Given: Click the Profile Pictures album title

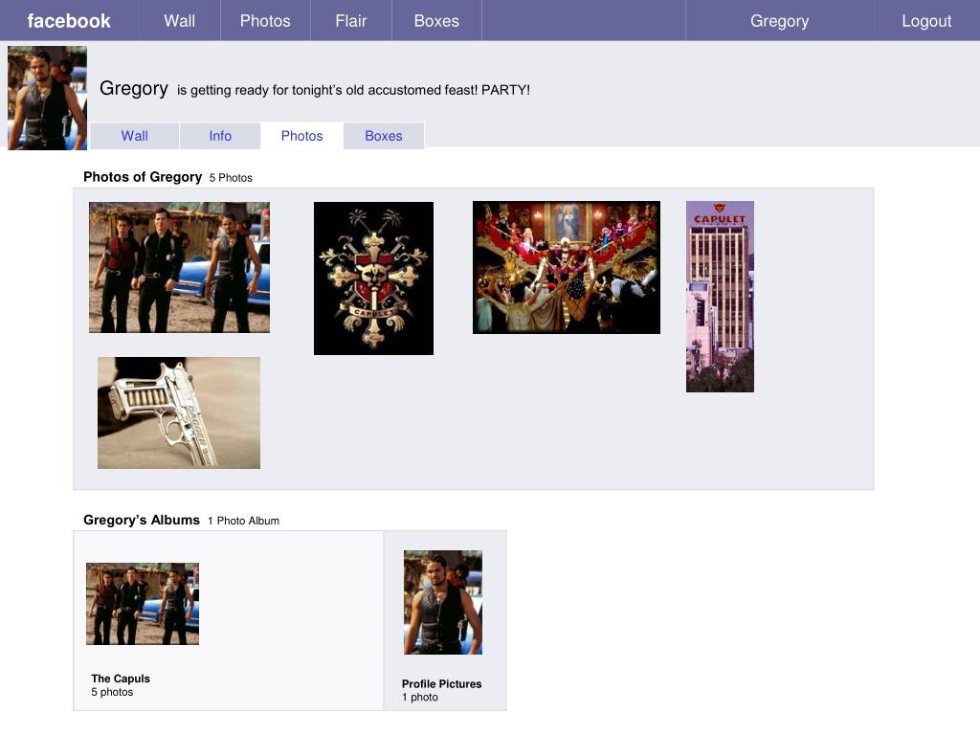Looking at the screenshot, I should pos(441,683).
